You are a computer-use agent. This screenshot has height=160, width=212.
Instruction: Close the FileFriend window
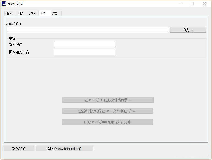[205, 4]
